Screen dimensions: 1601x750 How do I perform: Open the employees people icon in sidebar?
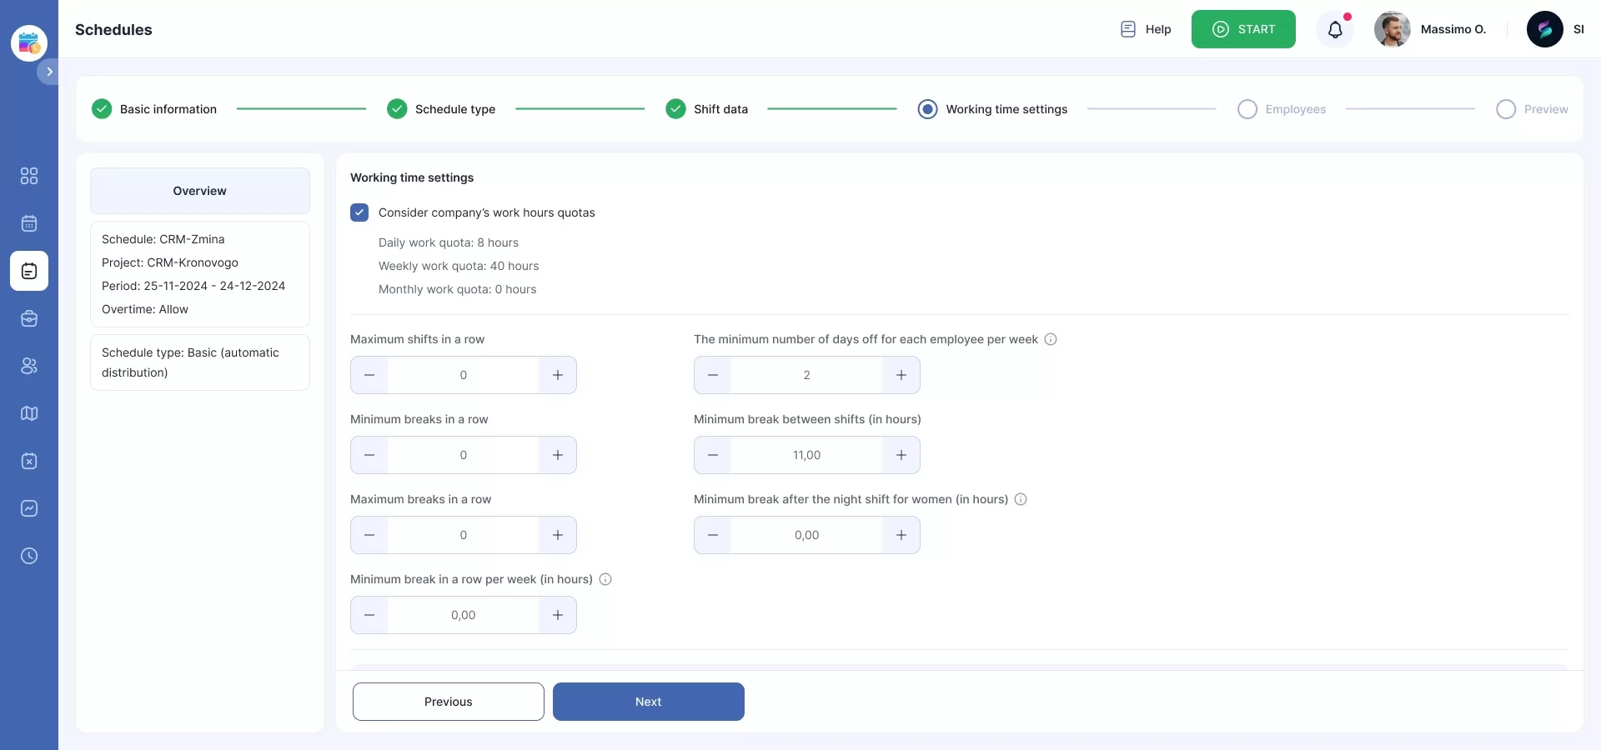(x=29, y=366)
